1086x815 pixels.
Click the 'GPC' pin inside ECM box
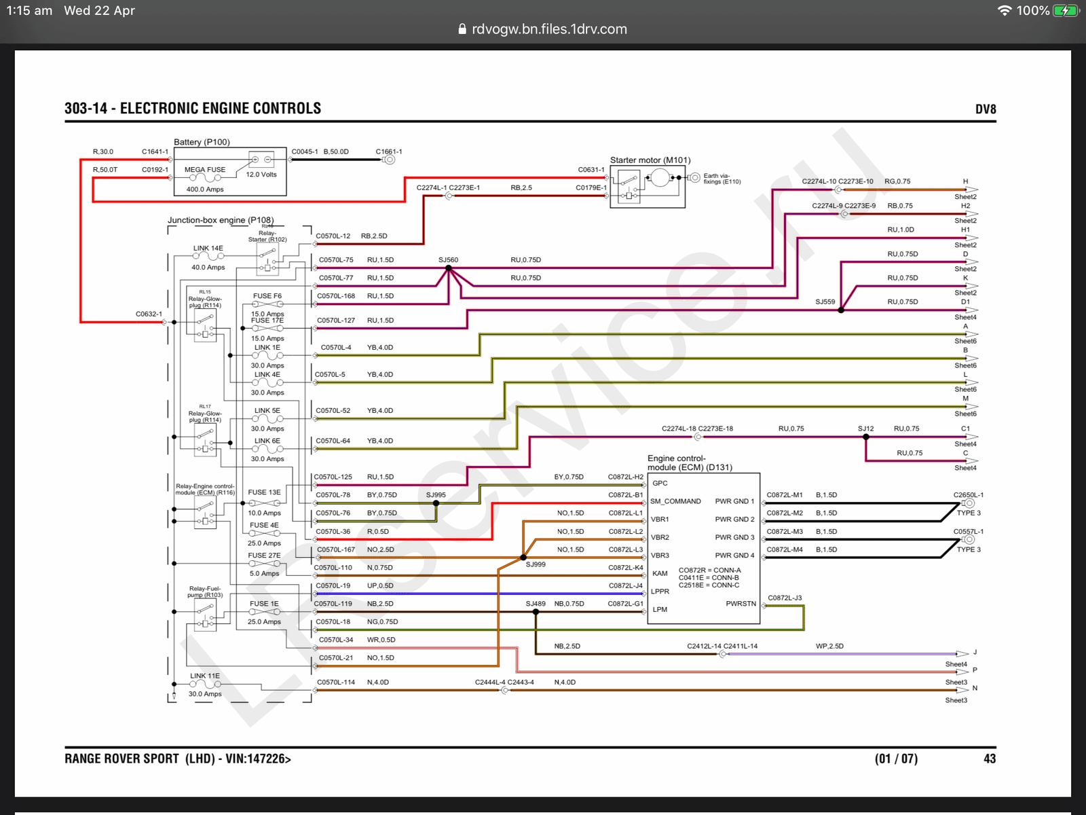pos(660,484)
